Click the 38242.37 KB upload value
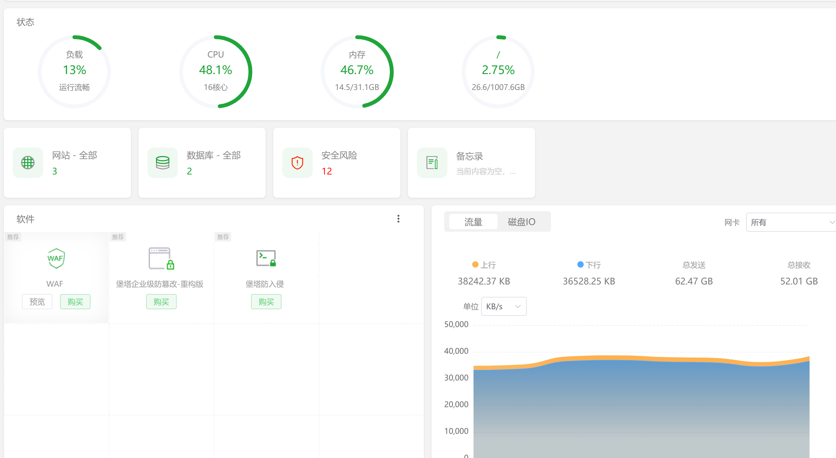Viewport: 836px width, 458px height. point(484,281)
